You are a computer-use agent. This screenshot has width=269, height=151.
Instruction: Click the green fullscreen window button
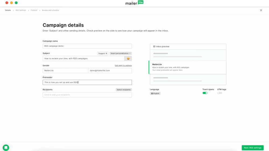point(16,3)
